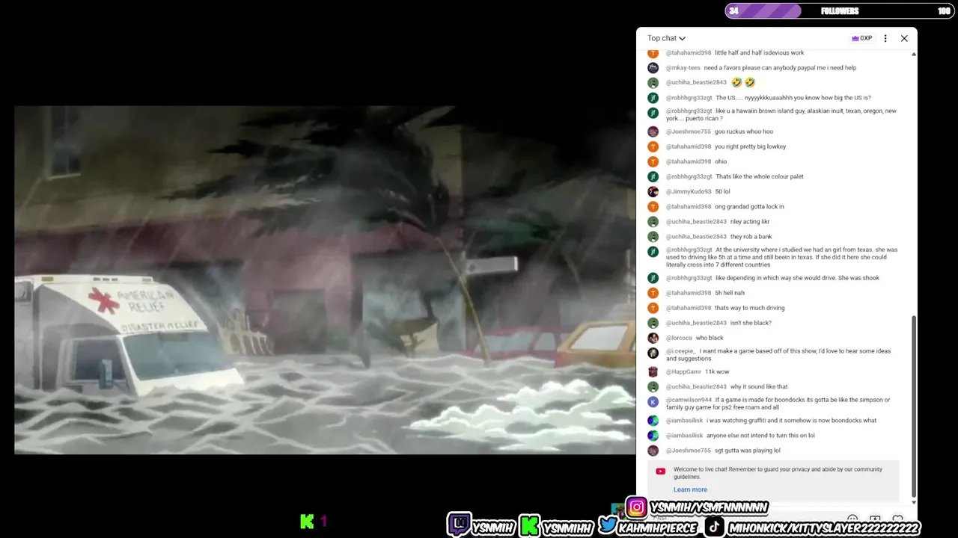
Task: Click avatar on 'little half and half' message
Action: pos(653,53)
